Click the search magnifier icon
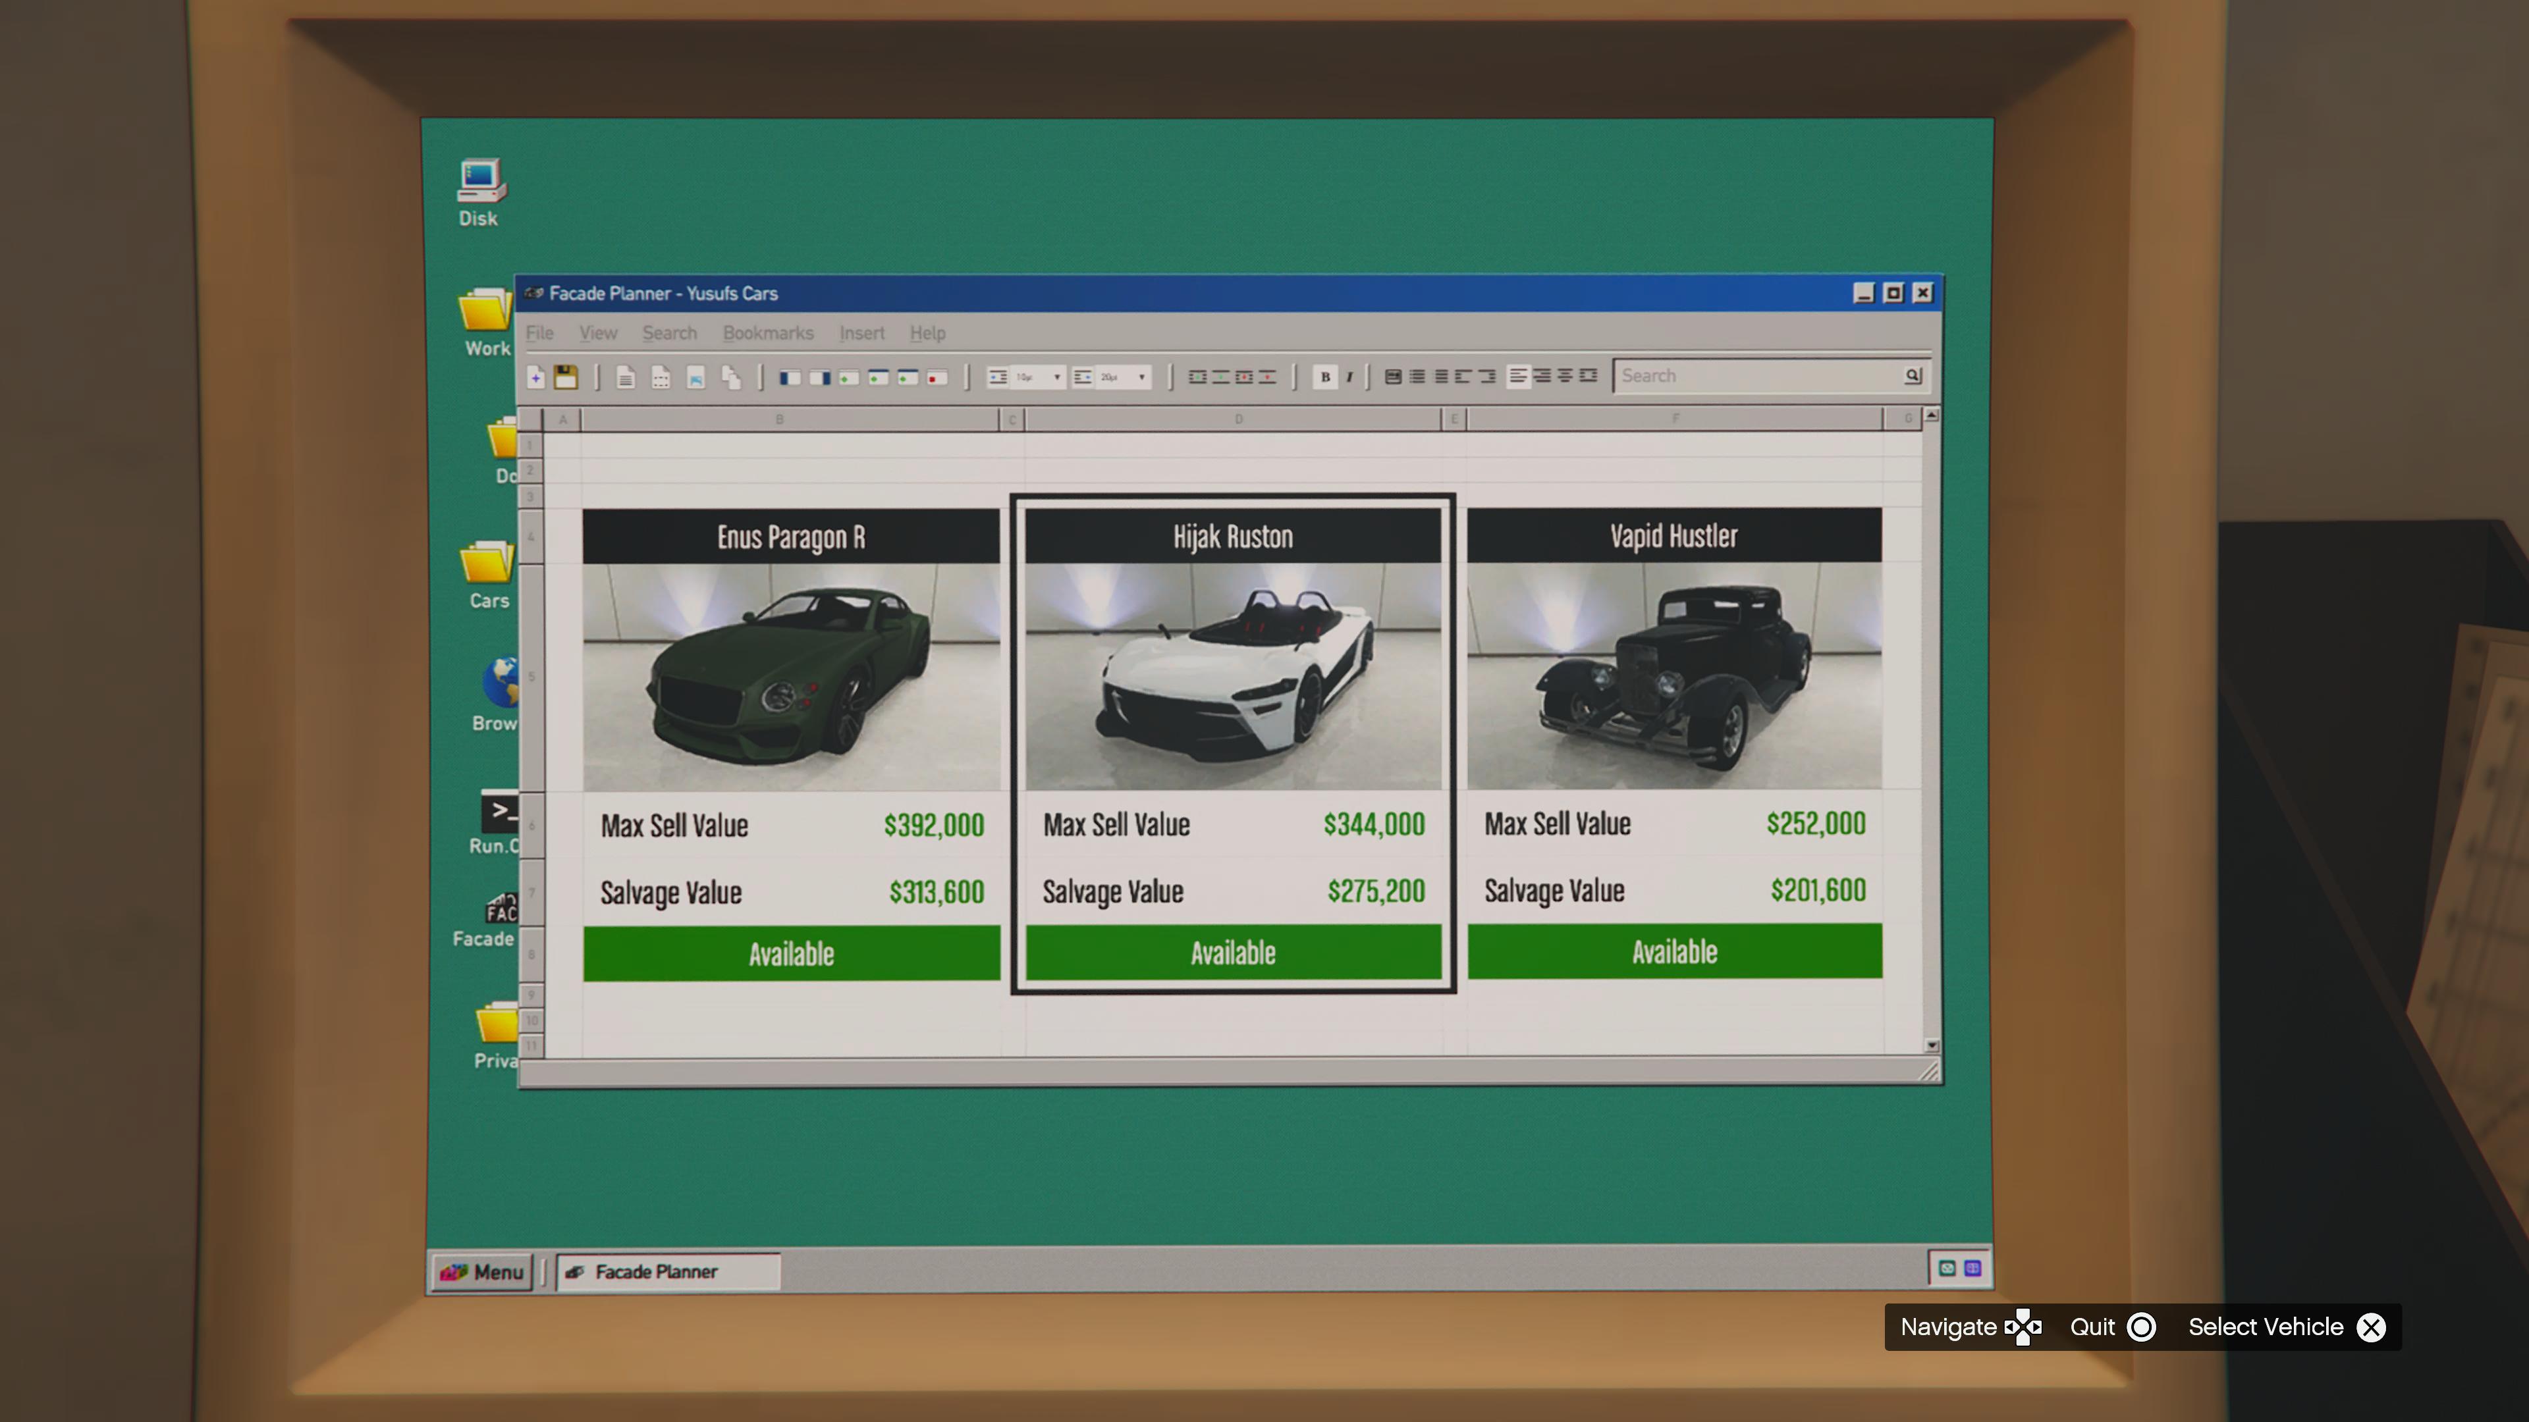This screenshot has height=1422, width=2529. [1911, 376]
